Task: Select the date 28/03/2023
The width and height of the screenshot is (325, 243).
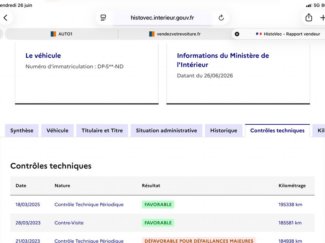Action: tap(28, 223)
